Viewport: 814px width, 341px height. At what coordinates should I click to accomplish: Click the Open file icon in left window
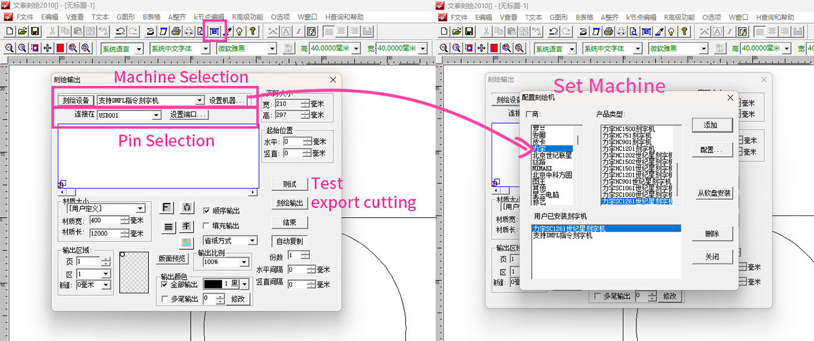tap(22, 31)
